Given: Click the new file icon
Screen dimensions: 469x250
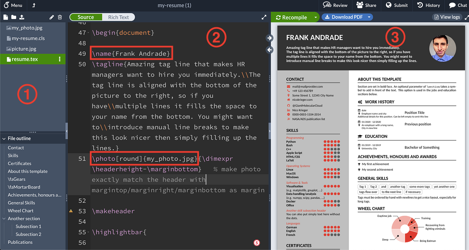Looking at the screenshot, I should [6, 17].
